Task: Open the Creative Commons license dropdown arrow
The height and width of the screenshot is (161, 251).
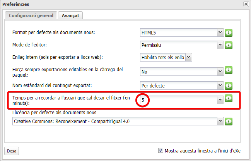Action: point(220,122)
